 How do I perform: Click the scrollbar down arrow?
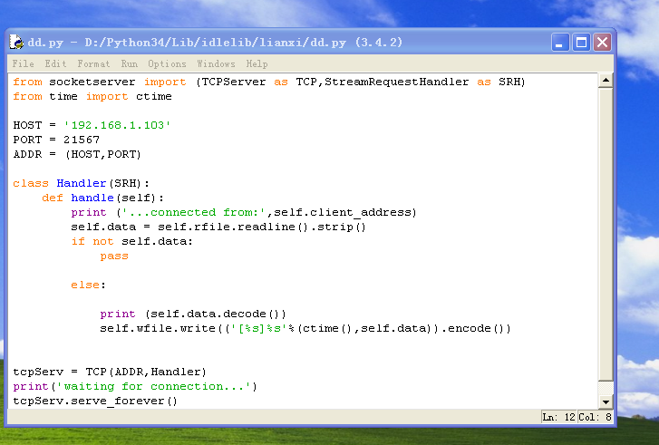coord(606,401)
